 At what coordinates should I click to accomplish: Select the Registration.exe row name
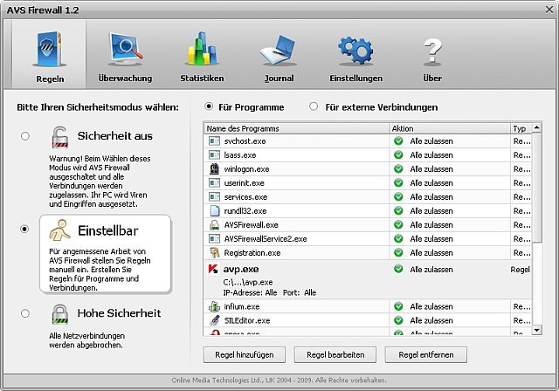click(x=252, y=253)
